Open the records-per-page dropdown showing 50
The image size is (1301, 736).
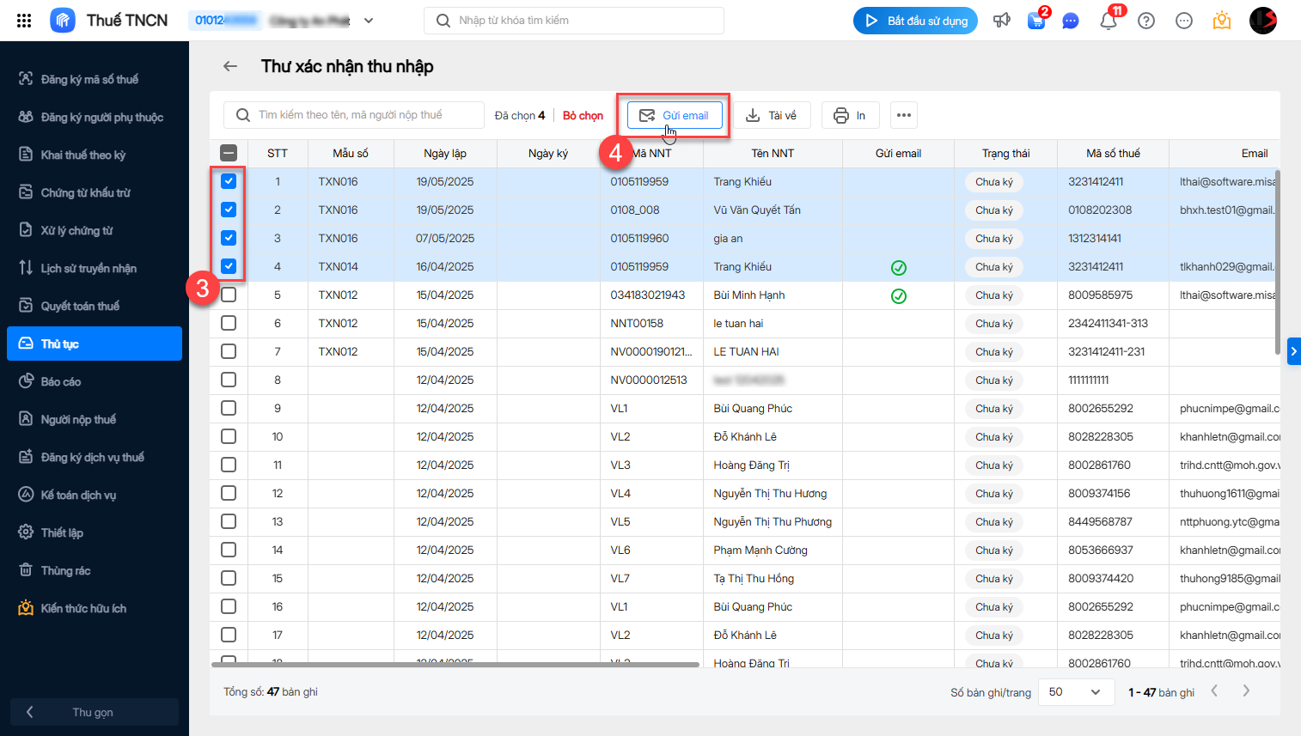point(1074,692)
